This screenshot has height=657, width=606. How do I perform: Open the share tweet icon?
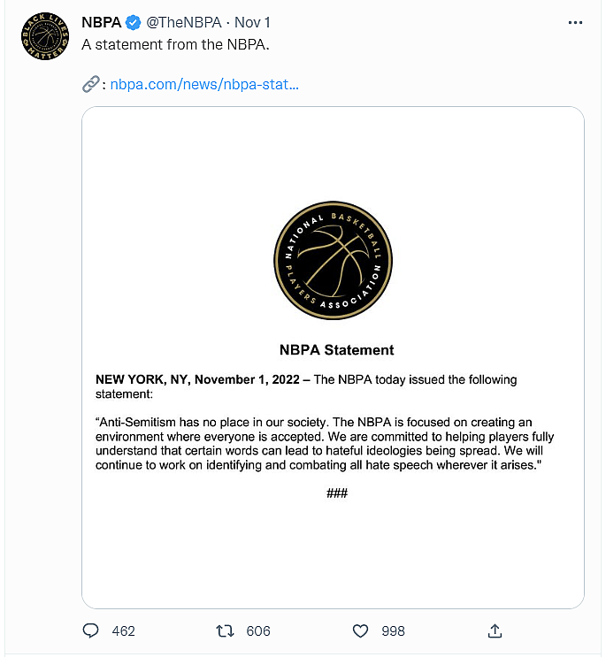[x=495, y=630]
